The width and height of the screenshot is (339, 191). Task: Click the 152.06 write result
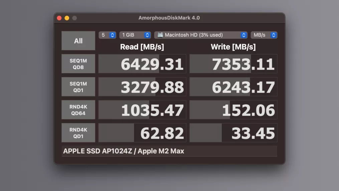click(x=233, y=110)
